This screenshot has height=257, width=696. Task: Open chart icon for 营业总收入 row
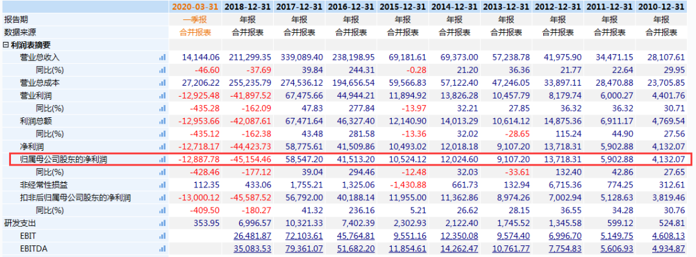coord(162,57)
